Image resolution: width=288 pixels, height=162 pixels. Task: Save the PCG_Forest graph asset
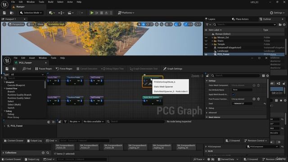click(7, 69)
